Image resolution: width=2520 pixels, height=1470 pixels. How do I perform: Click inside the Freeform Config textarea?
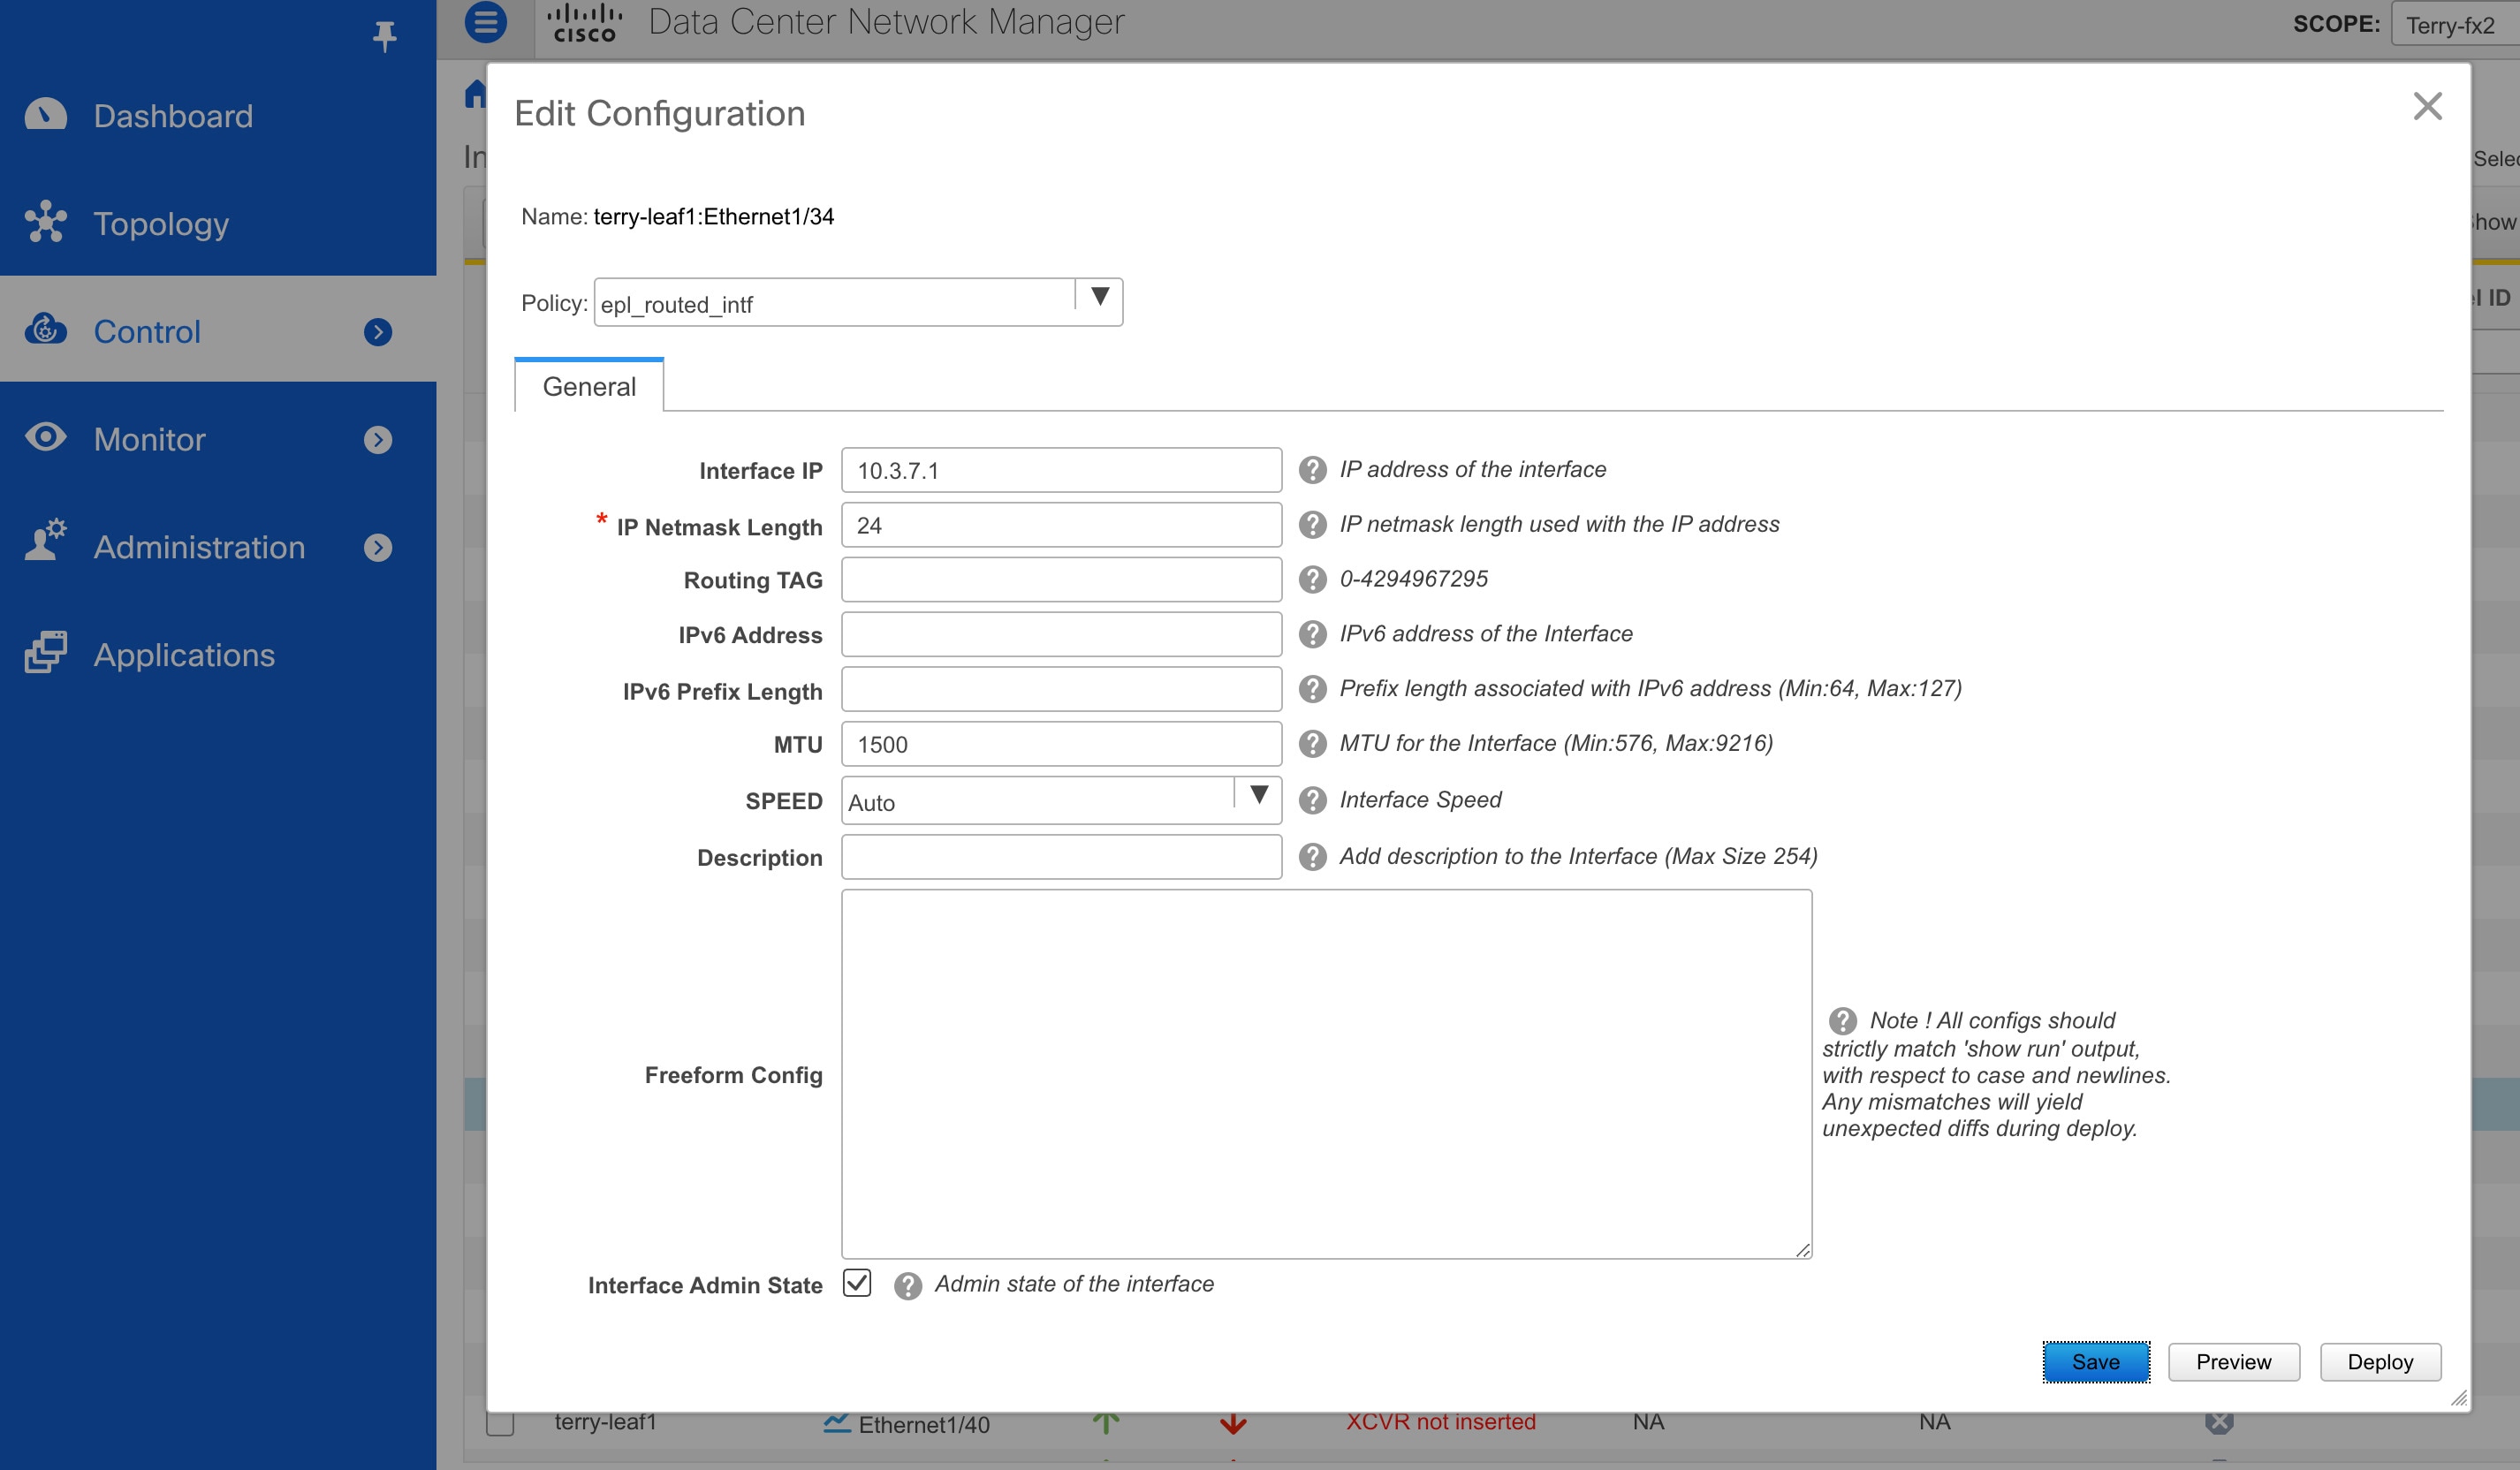point(1326,1074)
